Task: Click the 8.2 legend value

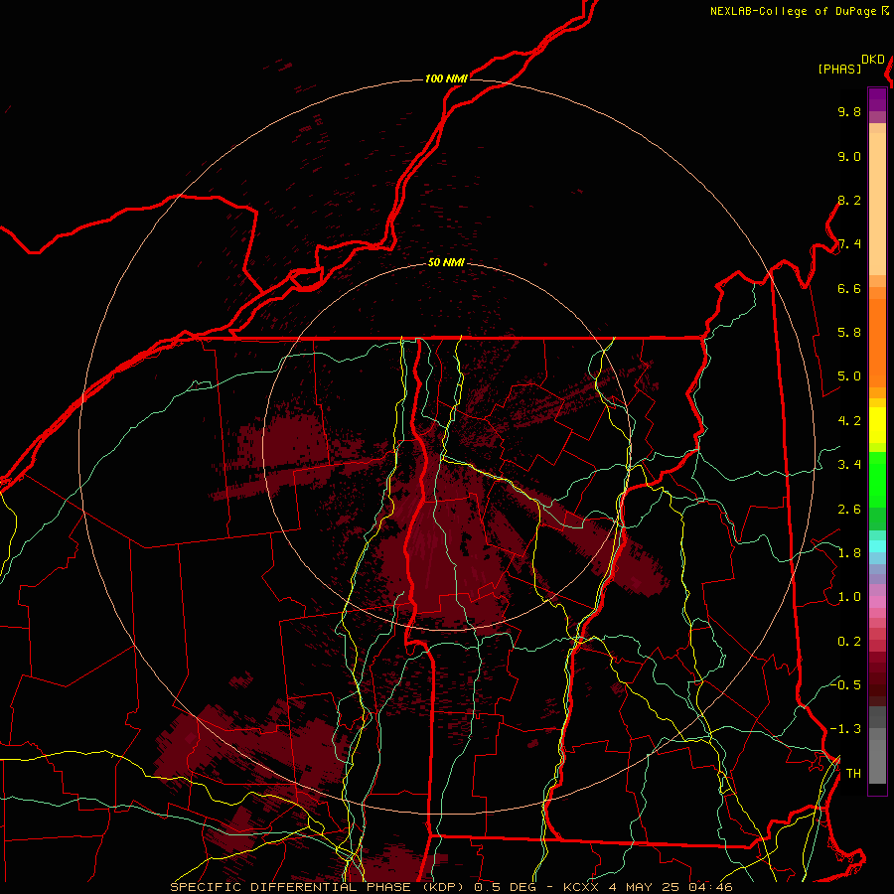Action: [x=849, y=200]
